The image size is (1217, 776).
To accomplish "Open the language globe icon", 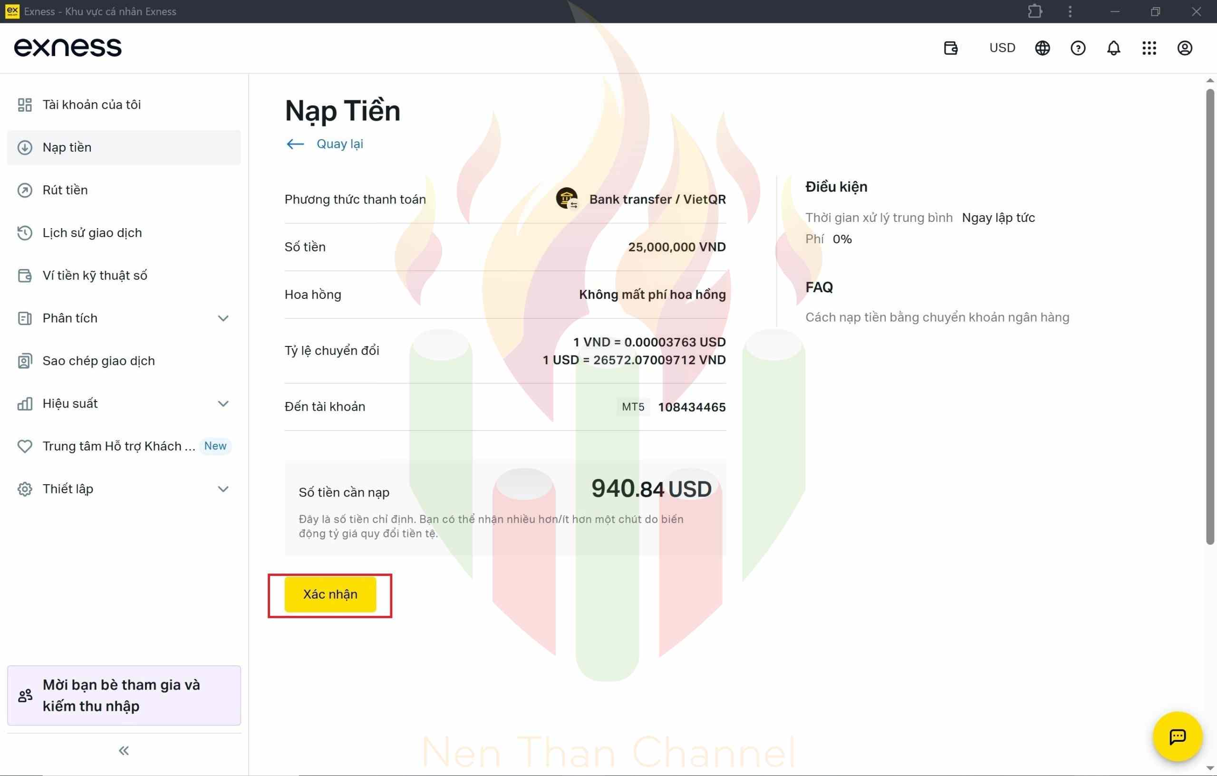I will [x=1042, y=48].
